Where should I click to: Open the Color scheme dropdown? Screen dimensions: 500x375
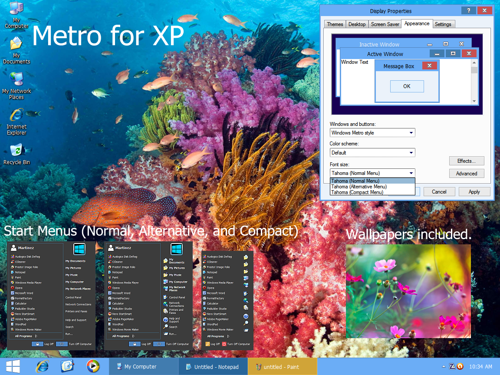click(x=410, y=152)
